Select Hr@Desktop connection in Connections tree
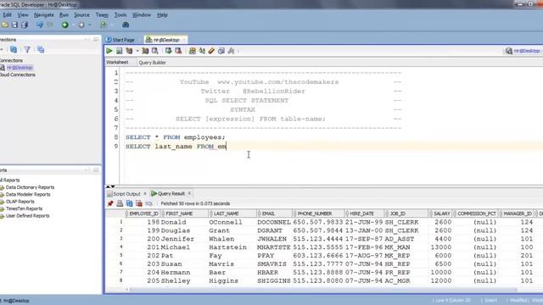Screen dimensions: 543x305 [20, 68]
